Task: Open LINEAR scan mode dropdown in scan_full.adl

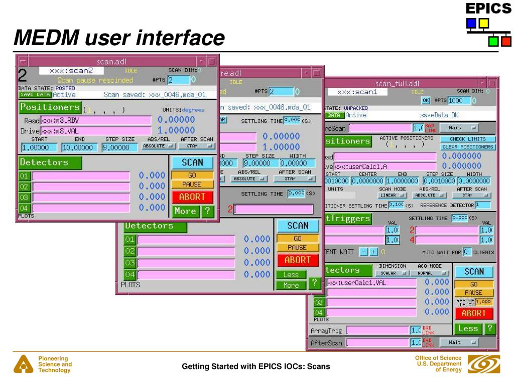Action: 392,195
